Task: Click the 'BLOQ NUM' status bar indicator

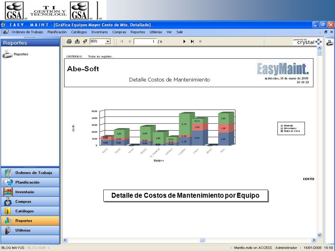Action: [x=36, y=248]
